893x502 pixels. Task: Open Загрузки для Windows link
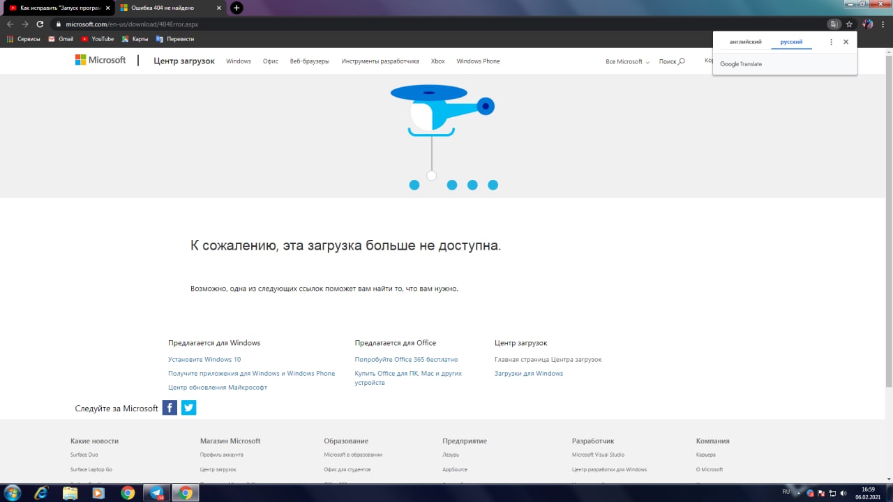click(529, 374)
